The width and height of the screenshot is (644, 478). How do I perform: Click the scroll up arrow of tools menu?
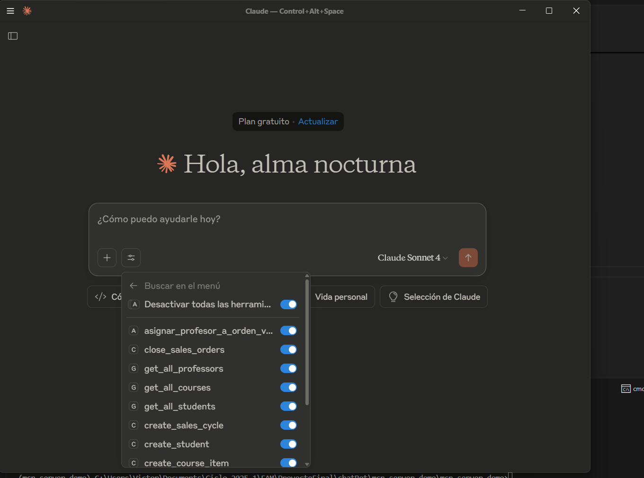click(x=307, y=275)
